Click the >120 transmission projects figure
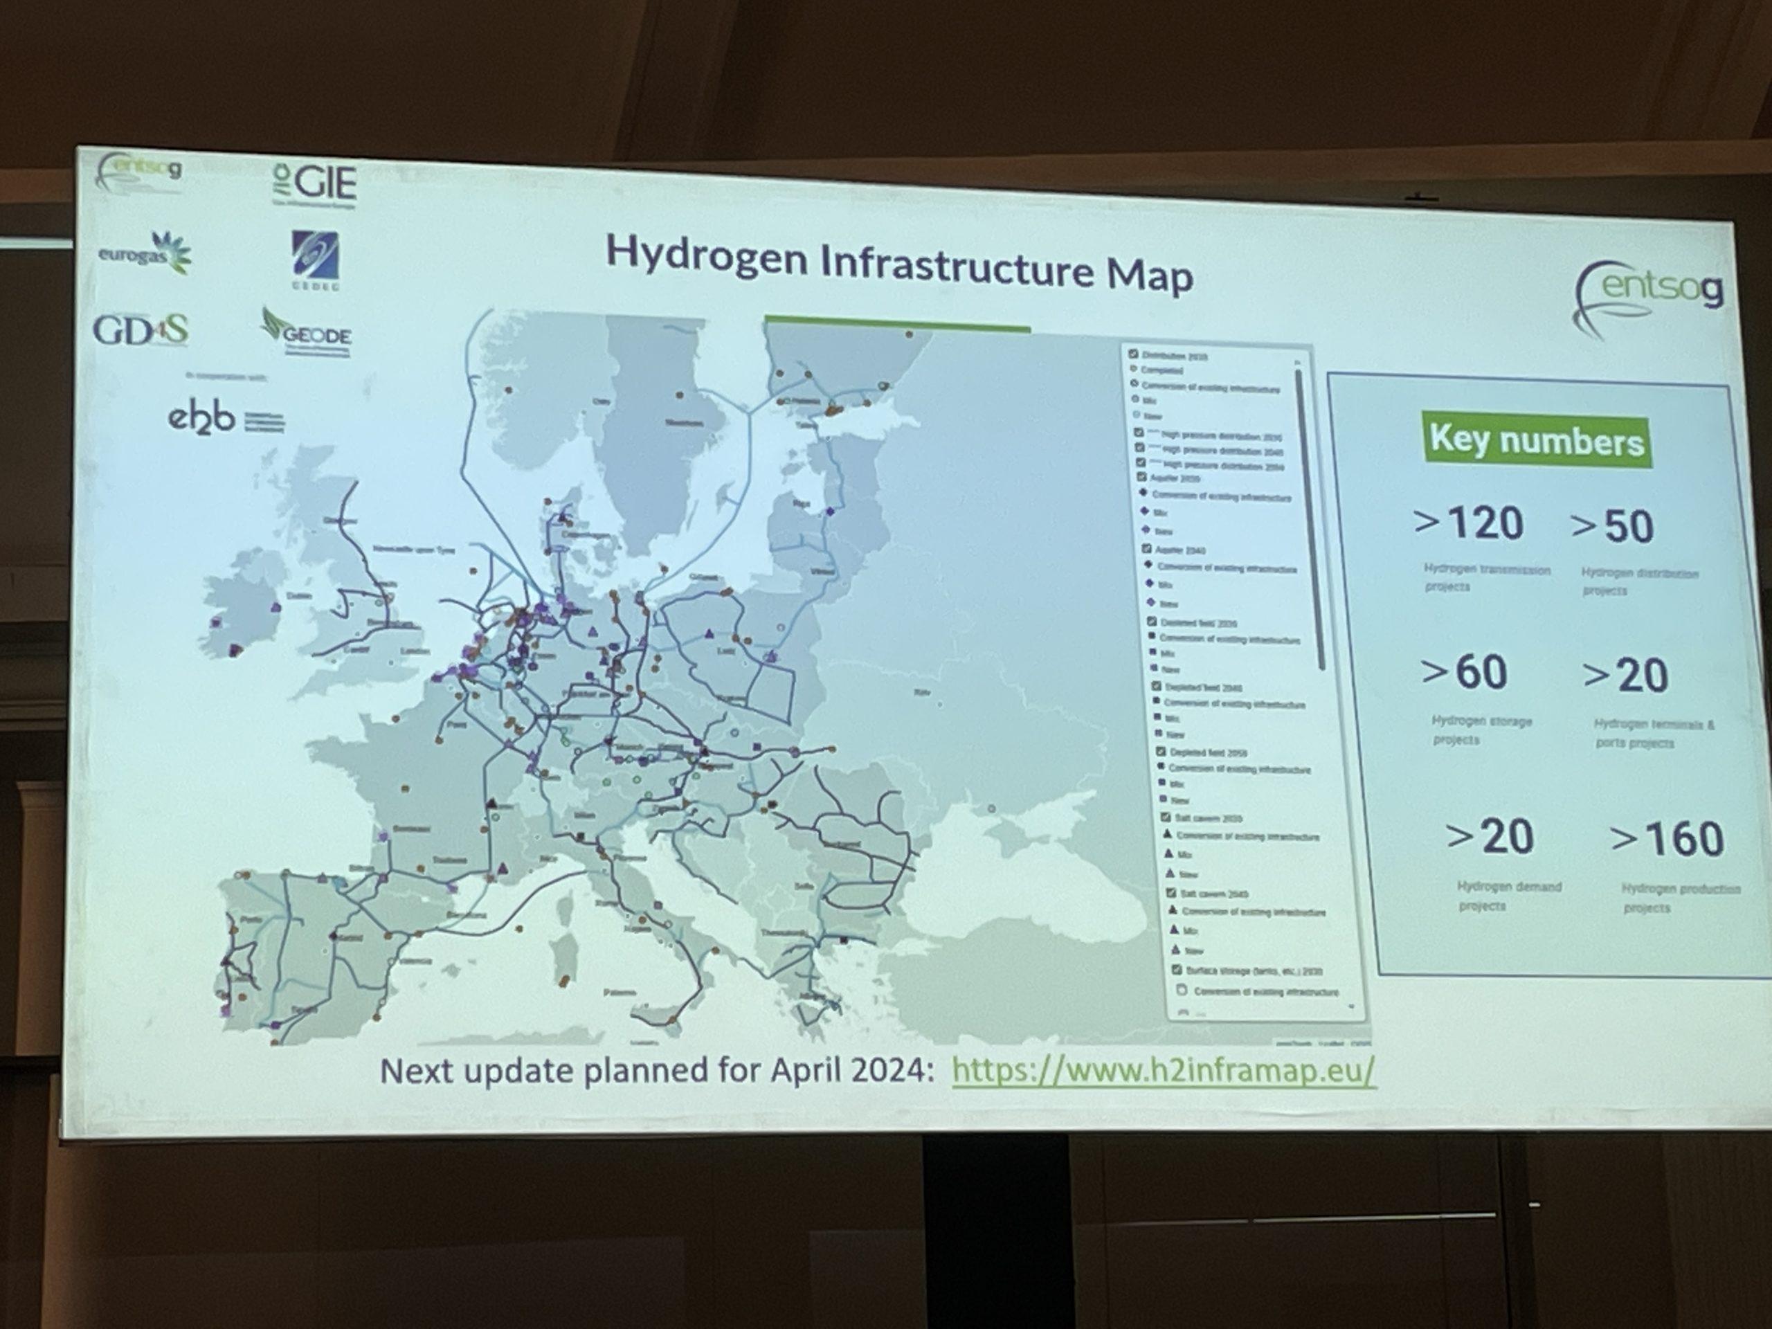1772x1329 pixels. tap(1468, 523)
